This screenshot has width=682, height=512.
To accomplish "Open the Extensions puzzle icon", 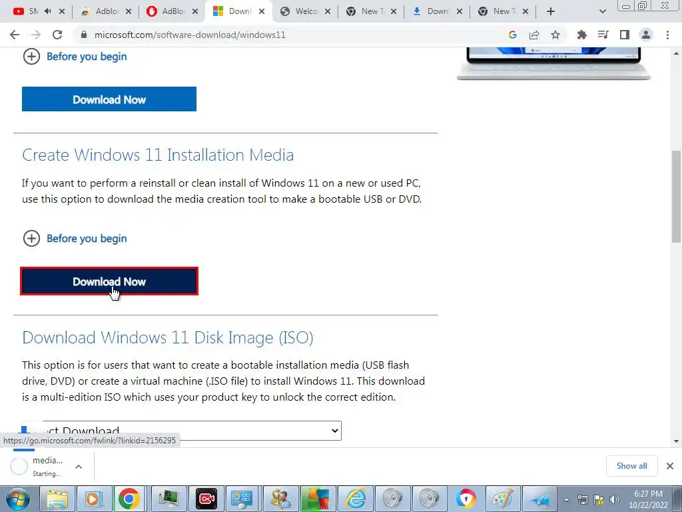I will [x=581, y=35].
